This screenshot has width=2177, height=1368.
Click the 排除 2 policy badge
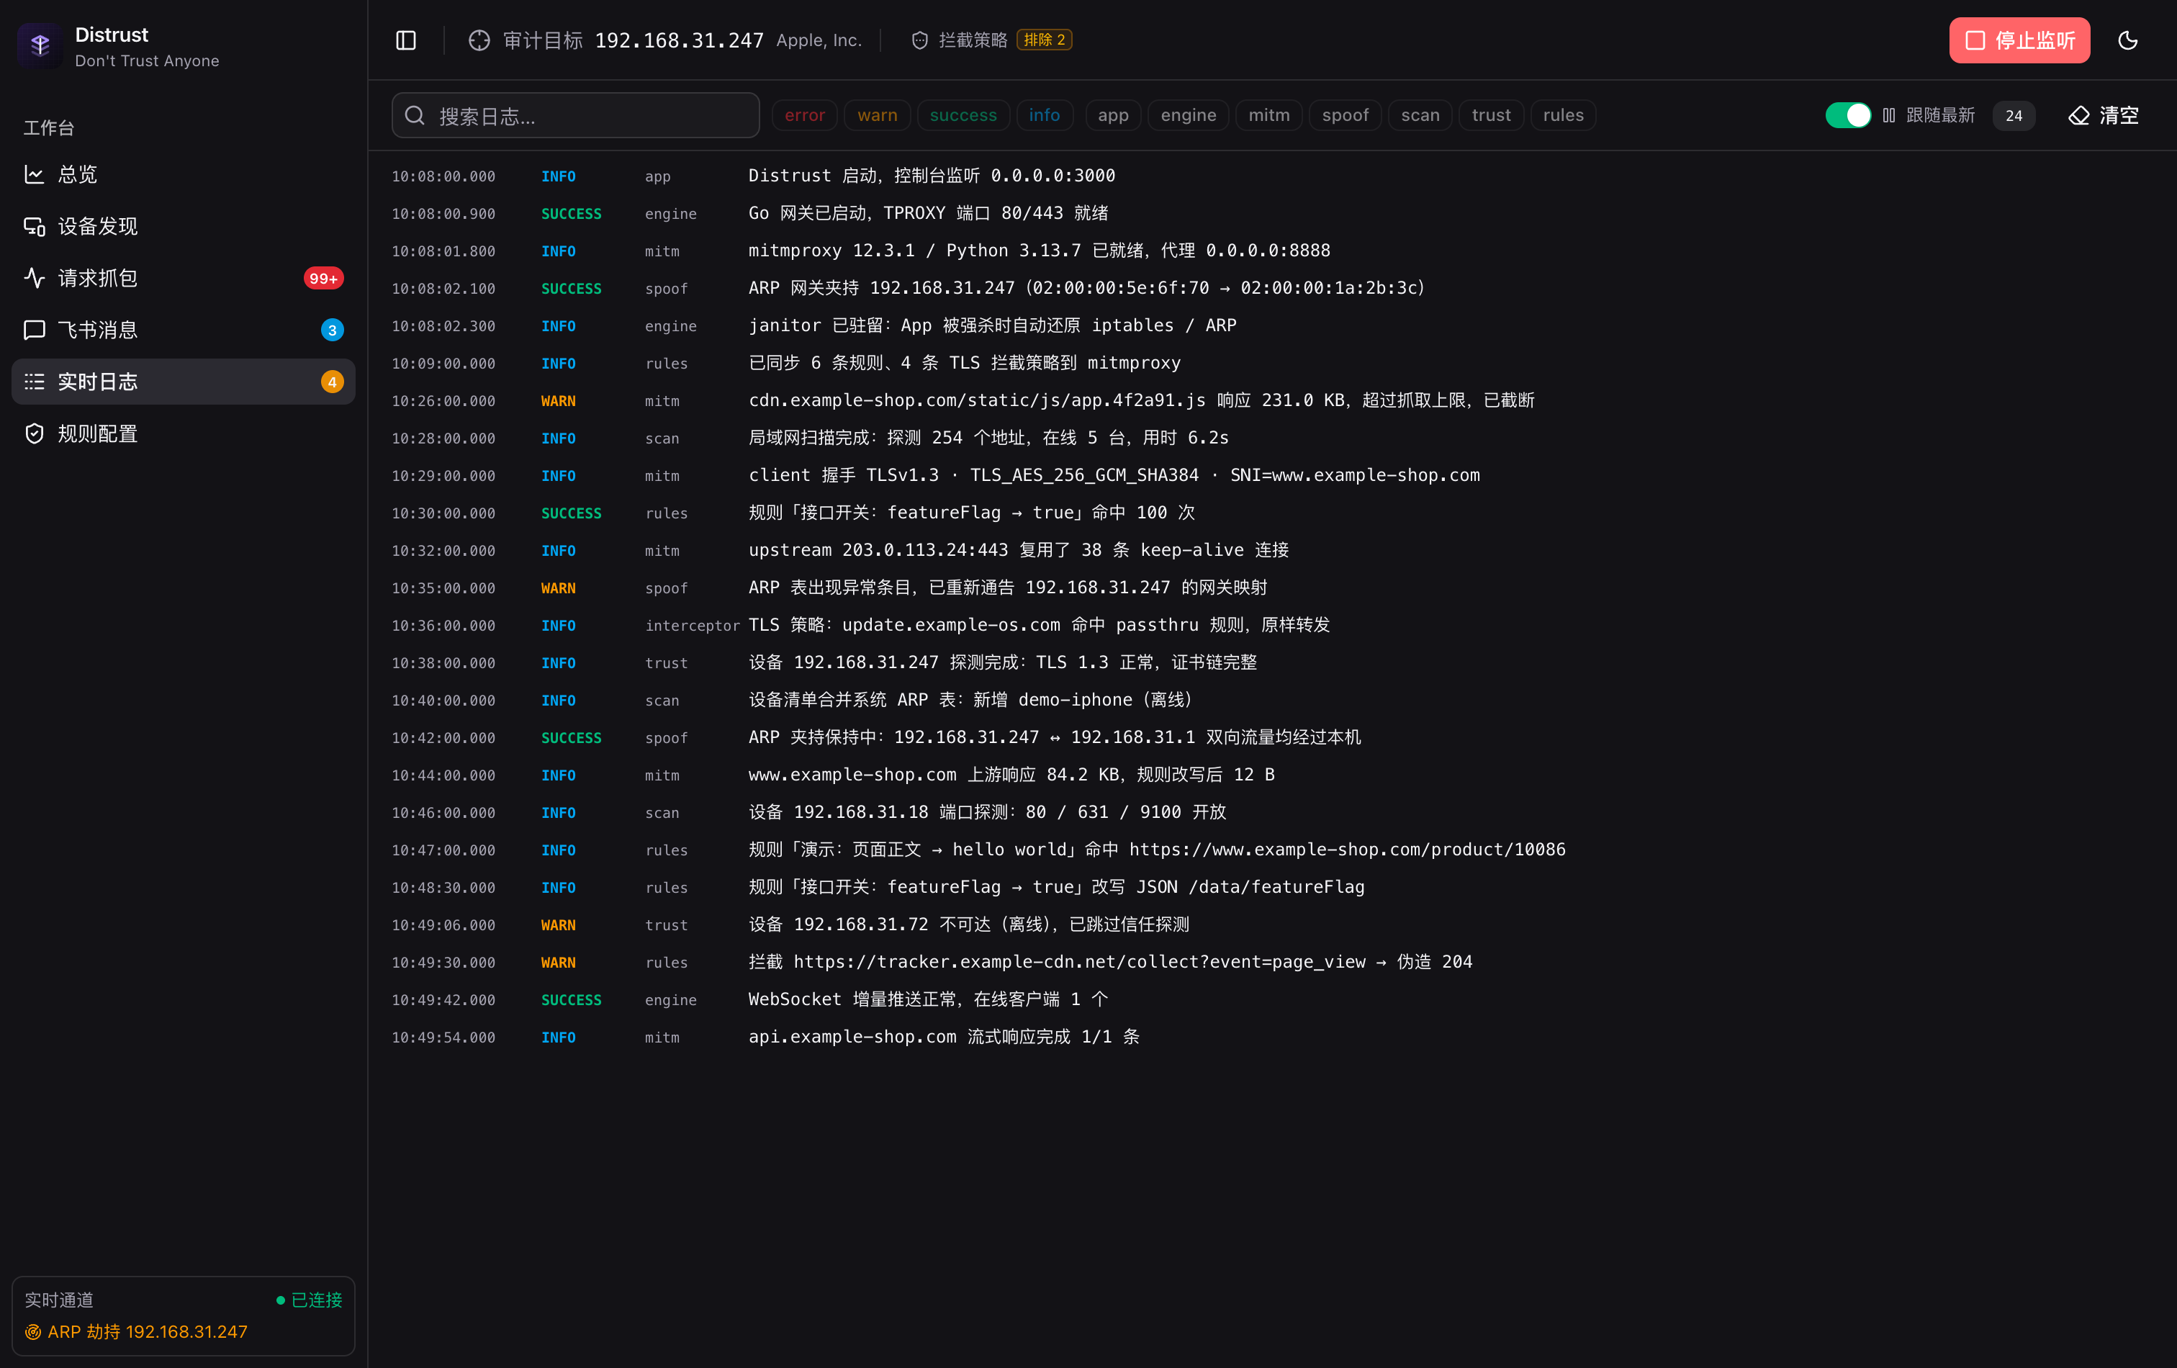[x=1044, y=40]
